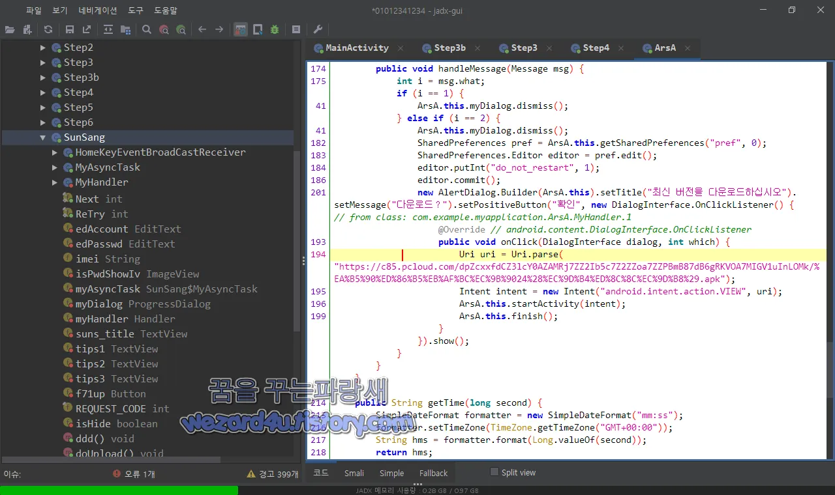Open the 보기 menu
Image resolution: width=835 pixels, height=495 pixels.
point(60,10)
